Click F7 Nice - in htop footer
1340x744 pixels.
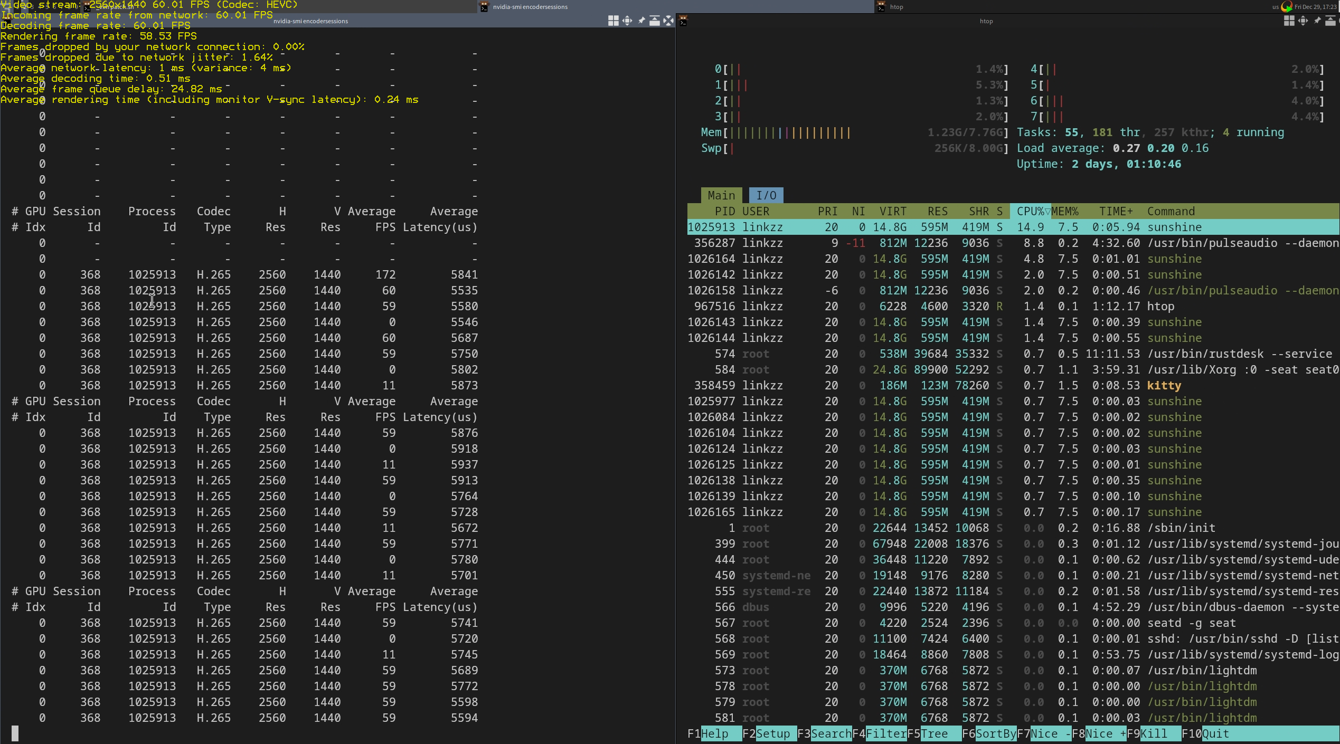coord(1044,733)
